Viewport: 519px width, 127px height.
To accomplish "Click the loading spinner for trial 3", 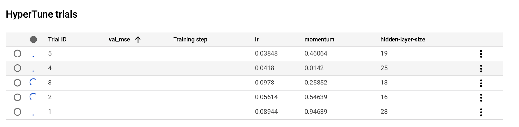I will tap(33, 82).
